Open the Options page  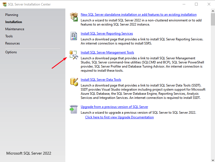click(x=11, y=52)
